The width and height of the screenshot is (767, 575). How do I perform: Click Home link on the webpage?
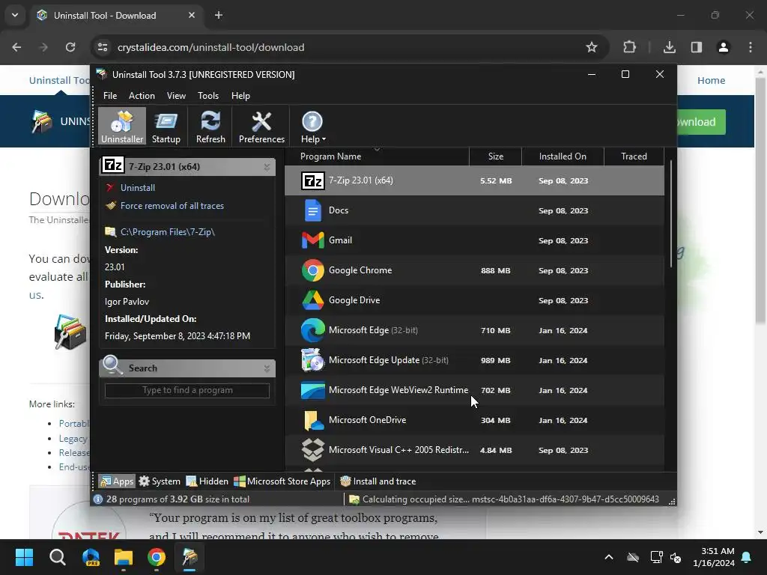coord(712,80)
